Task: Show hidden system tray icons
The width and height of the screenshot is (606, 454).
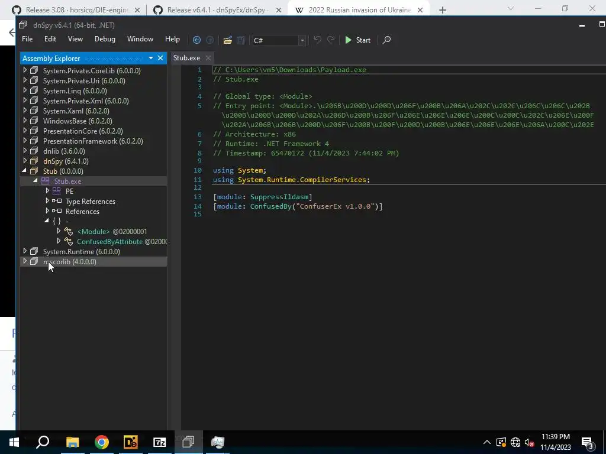Action: click(x=487, y=442)
